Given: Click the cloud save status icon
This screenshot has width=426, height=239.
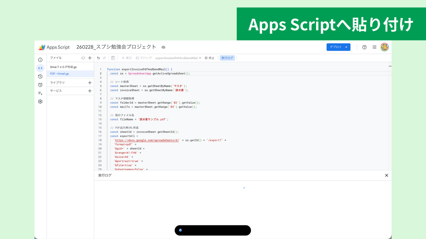Looking at the screenshot, I should 163,47.
